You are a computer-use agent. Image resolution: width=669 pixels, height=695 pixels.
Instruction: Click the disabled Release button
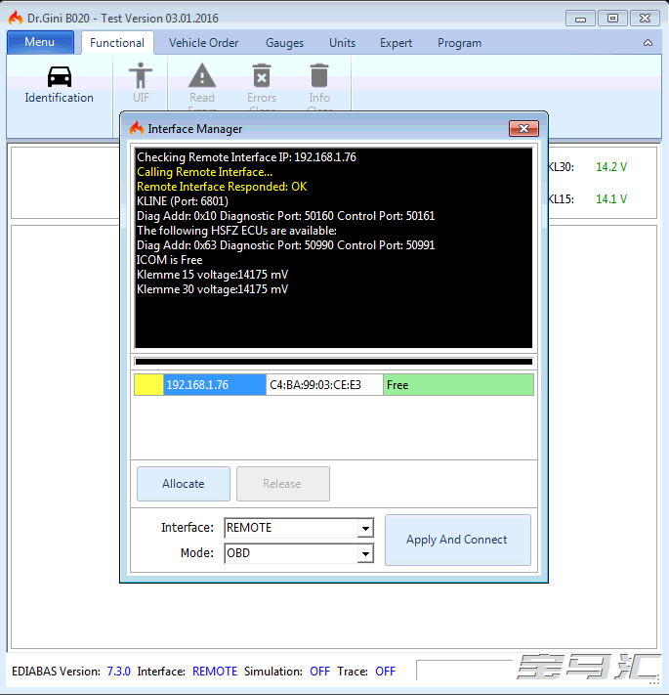(283, 484)
